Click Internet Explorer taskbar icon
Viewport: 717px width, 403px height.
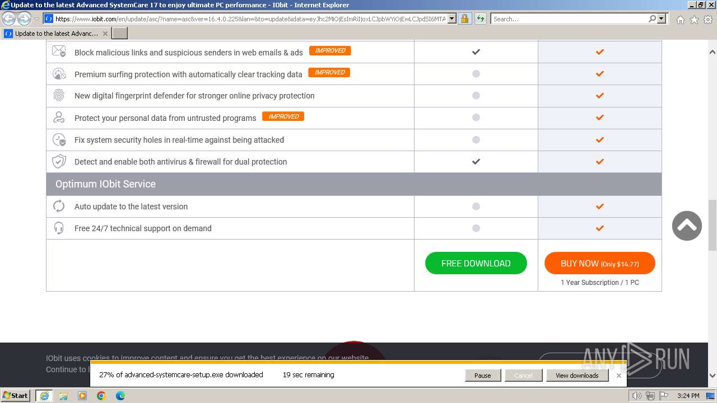point(44,396)
